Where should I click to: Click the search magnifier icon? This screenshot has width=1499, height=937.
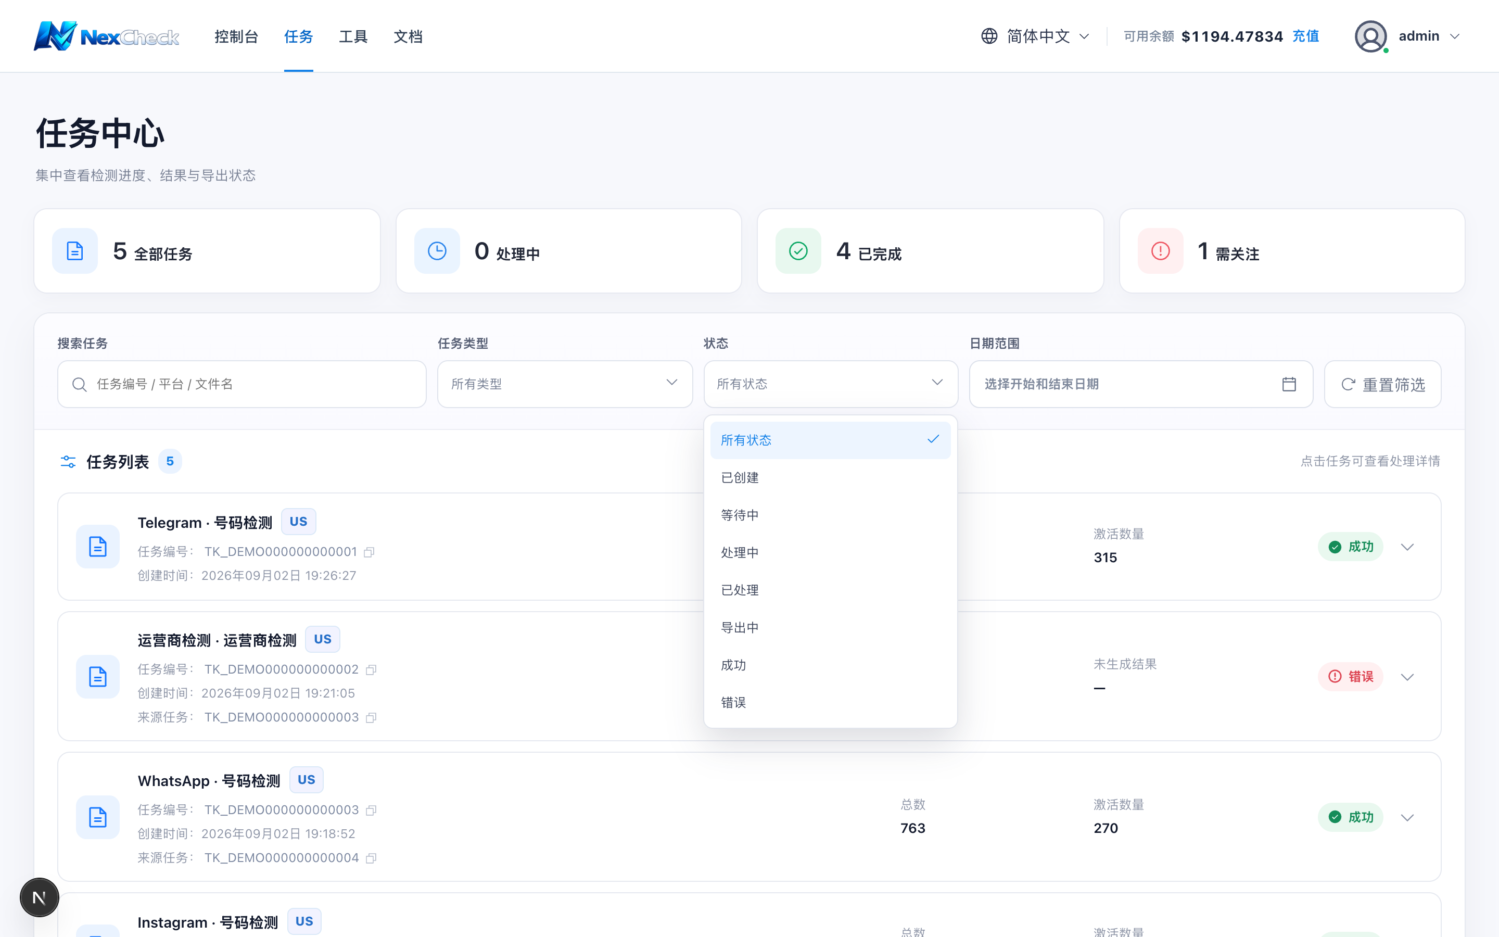[79, 384]
